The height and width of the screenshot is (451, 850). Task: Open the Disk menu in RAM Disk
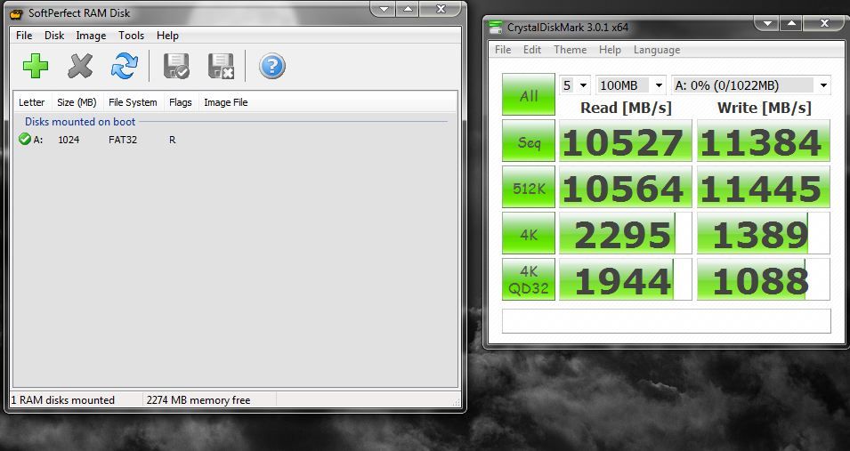pos(54,36)
